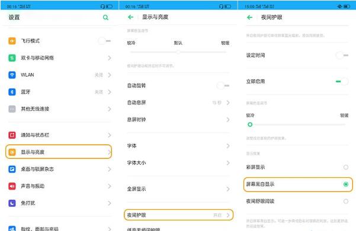Open 自动息屏 chevron
356x231 pixels.
(x=228, y=103)
